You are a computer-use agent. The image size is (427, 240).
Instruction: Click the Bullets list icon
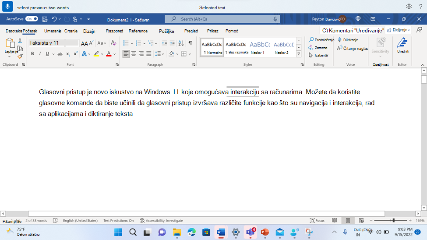point(126,43)
